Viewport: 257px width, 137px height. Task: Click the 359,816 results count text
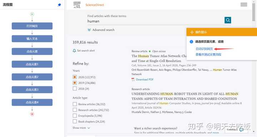[85, 42]
